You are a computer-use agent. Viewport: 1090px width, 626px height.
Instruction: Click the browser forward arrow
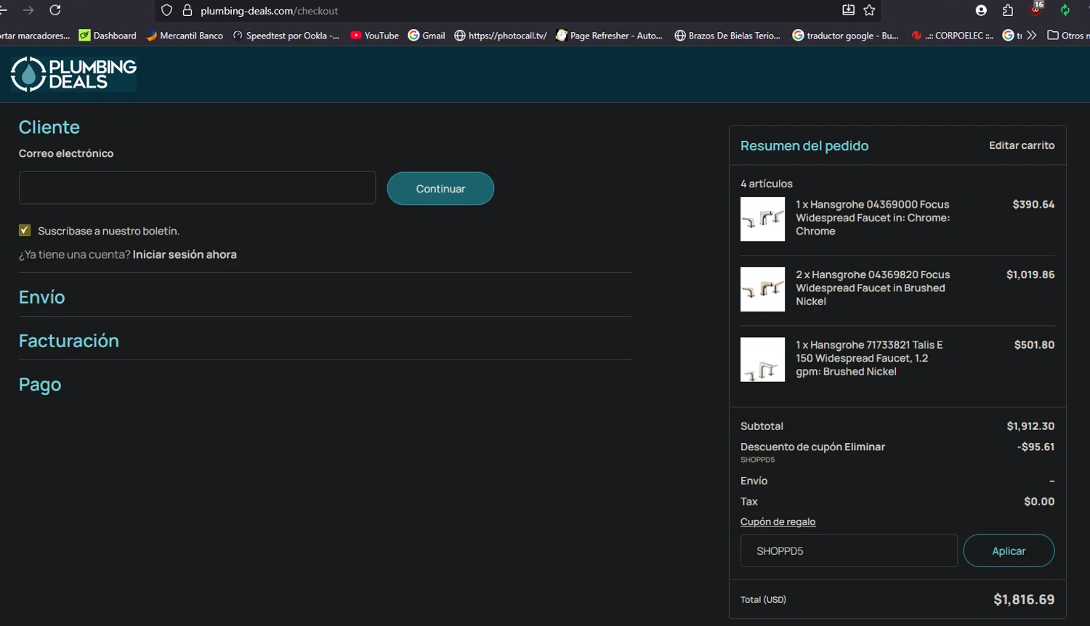(x=28, y=10)
